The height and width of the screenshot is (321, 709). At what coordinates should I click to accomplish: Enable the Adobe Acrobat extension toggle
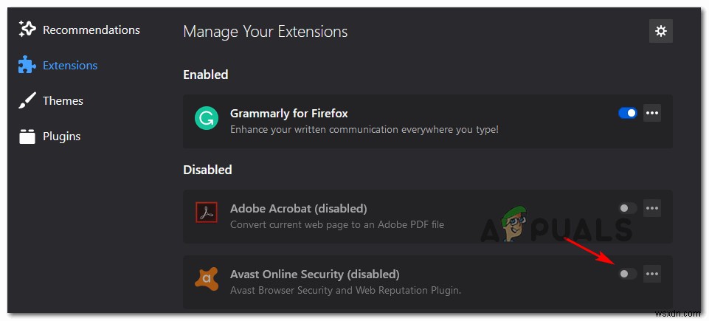628,208
